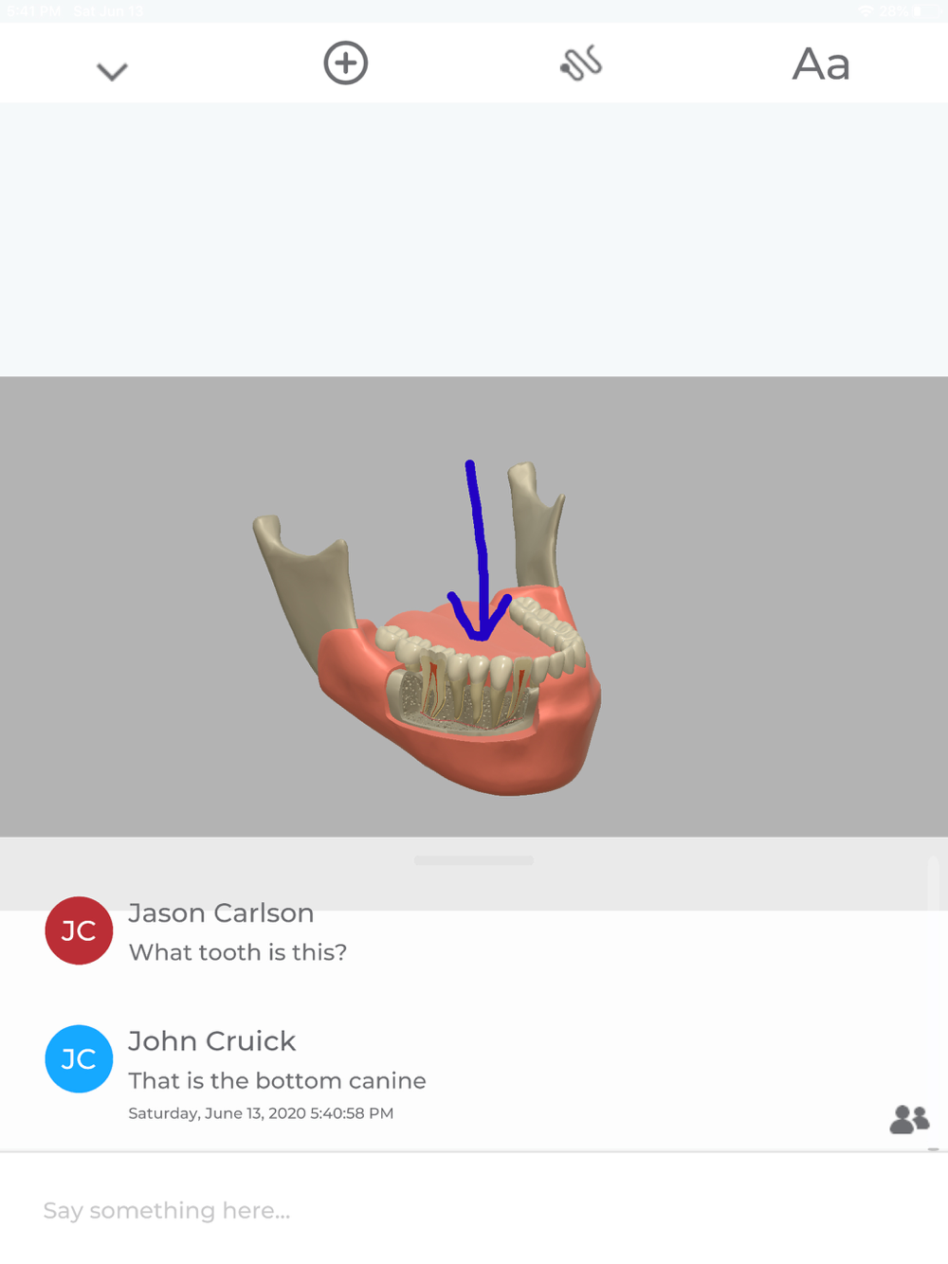This screenshot has height=1264, width=948.
Task: Select the scribble drawing tool icon
Action: click(581, 63)
